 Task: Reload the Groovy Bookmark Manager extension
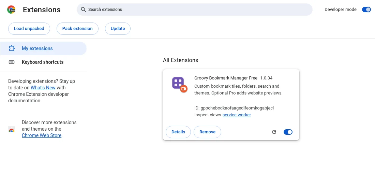click(x=274, y=132)
